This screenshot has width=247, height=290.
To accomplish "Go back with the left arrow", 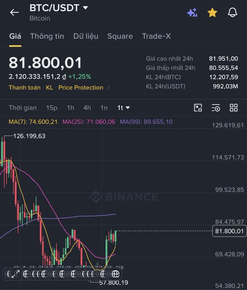I will [14, 12].
